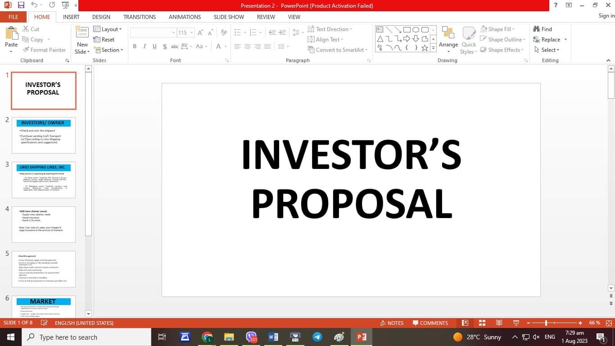615x346 pixels.
Task: Toggle bold formatting
Action: pyautogui.click(x=135, y=46)
